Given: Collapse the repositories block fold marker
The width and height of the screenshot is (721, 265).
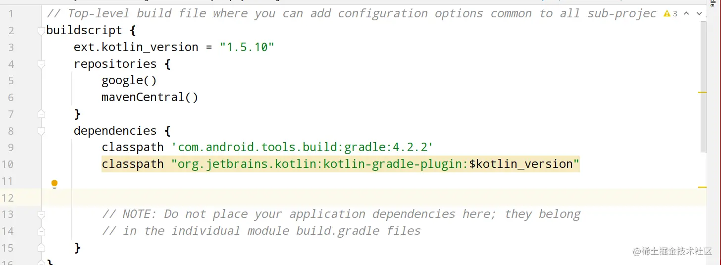Looking at the screenshot, I should click(41, 64).
